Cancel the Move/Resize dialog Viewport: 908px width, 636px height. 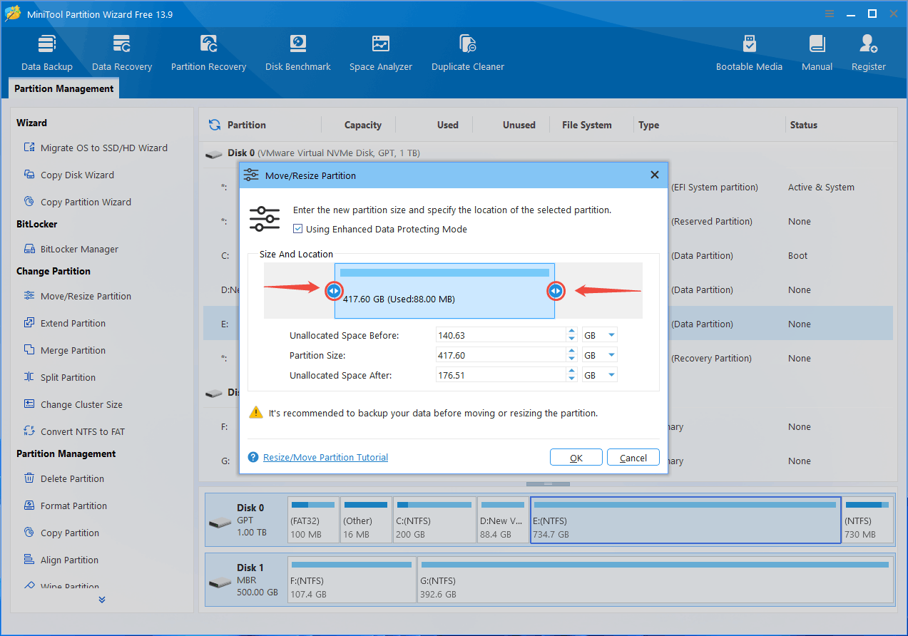[x=633, y=458]
